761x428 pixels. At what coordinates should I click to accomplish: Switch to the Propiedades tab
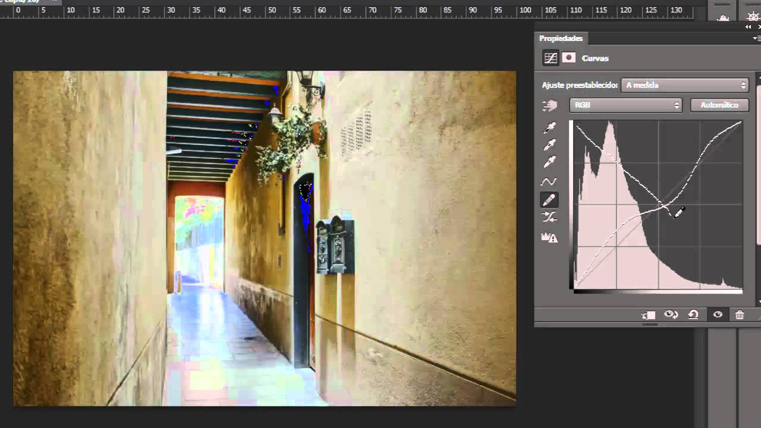pos(561,38)
